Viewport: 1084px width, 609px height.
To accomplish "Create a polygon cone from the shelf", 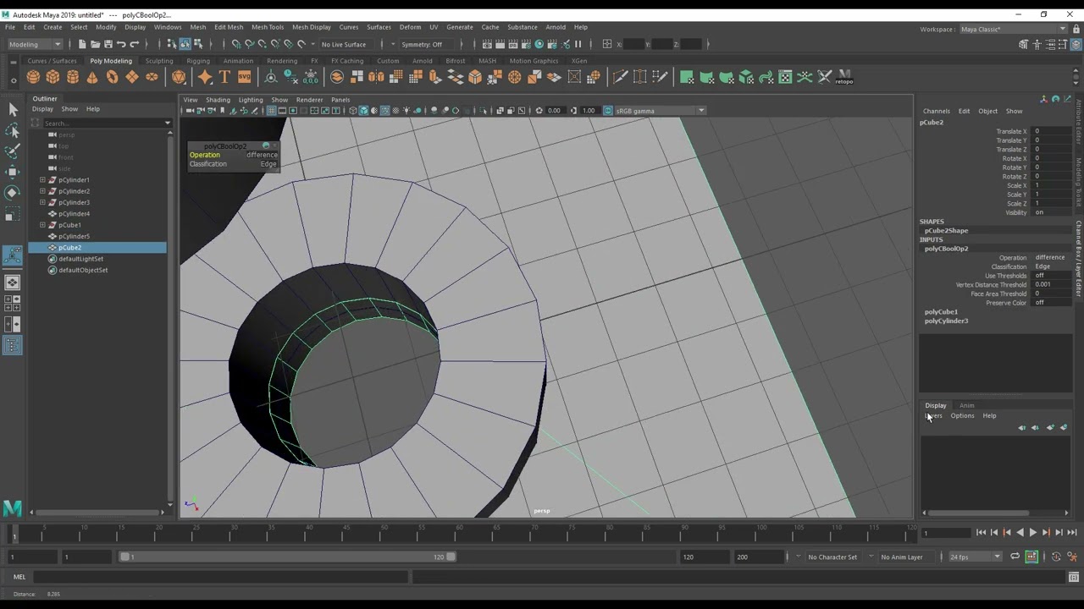I will point(92,77).
